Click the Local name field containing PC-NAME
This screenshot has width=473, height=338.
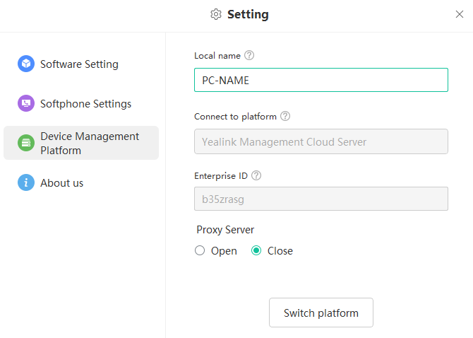coord(321,80)
